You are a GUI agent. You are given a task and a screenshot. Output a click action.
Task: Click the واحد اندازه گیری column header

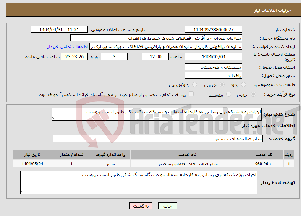pyautogui.click(x=110, y=155)
